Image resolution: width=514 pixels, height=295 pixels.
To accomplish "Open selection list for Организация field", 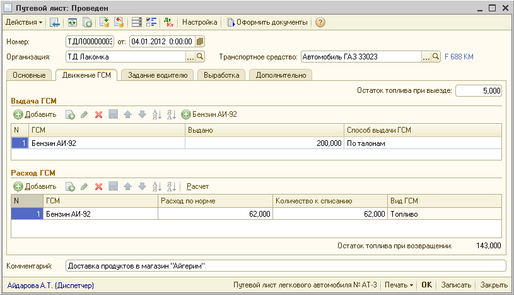I will point(190,57).
